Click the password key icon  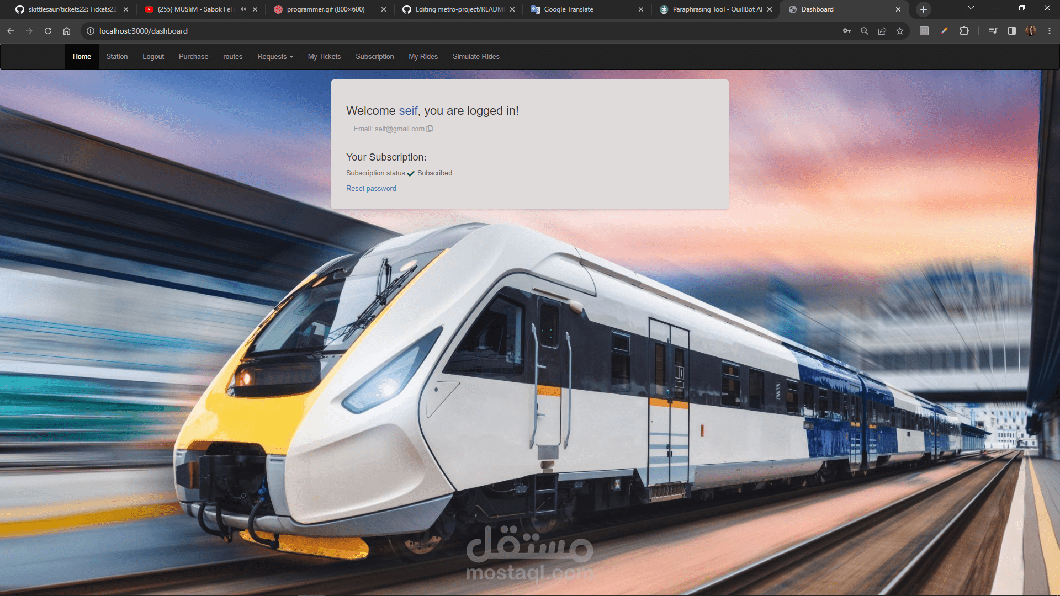coord(846,31)
